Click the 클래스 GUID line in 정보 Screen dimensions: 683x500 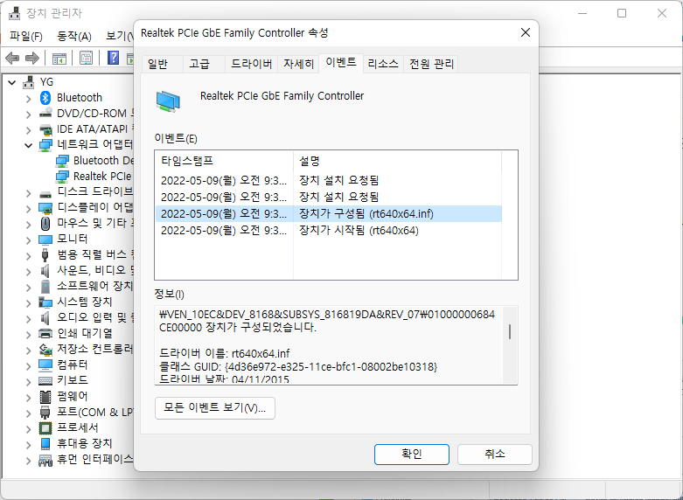tap(298, 367)
